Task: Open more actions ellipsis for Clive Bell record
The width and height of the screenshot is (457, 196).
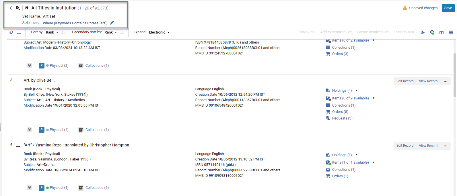Action: coord(446,81)
